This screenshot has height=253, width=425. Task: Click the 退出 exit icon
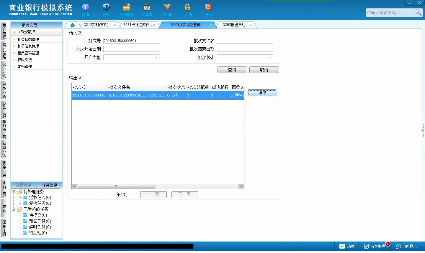(x=208, y=7)
